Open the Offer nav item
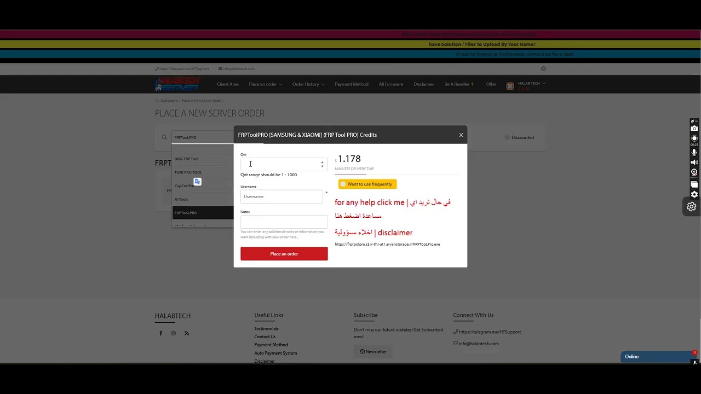 [x=491, y=84]
